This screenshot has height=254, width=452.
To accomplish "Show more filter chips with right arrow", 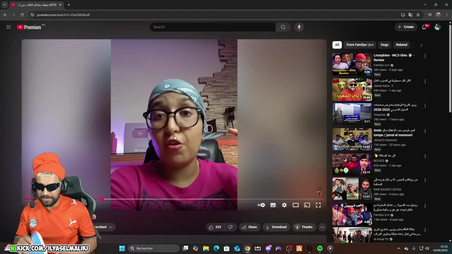I will coord(421,45).
